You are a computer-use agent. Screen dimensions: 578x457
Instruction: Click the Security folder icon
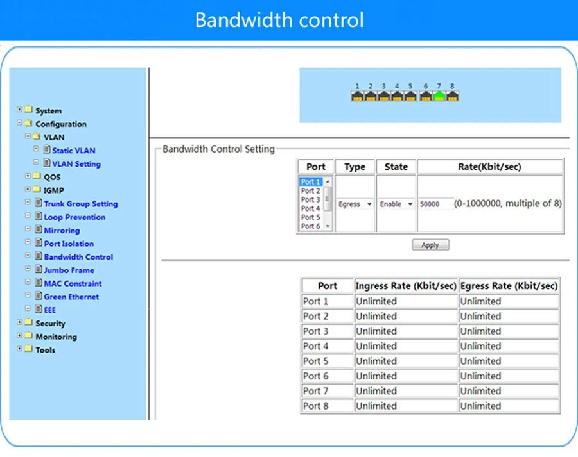coord(28,322)
